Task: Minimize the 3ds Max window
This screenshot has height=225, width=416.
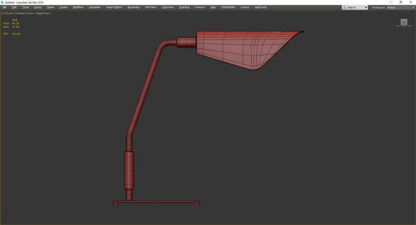Action: coord(391,2)
